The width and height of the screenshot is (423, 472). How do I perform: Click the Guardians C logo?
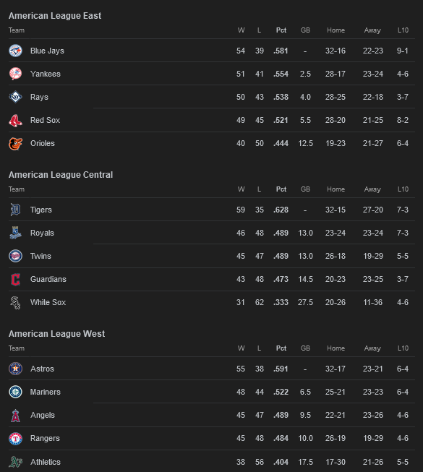click(x=15, y=279)
